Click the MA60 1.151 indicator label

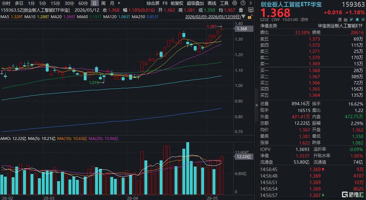point(90,17)
